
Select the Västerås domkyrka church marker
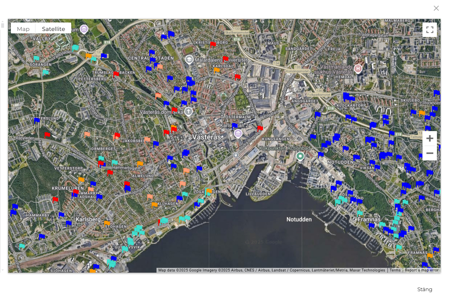coord(188,111)
